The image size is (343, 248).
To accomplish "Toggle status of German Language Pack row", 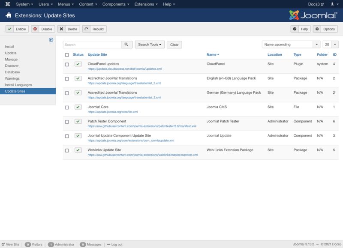I will pos(78,93).
